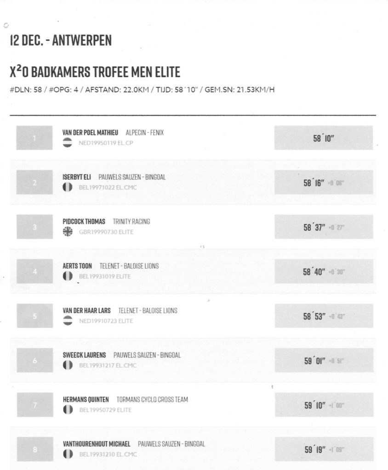Select the position 8 rank box

coord(35,449)
